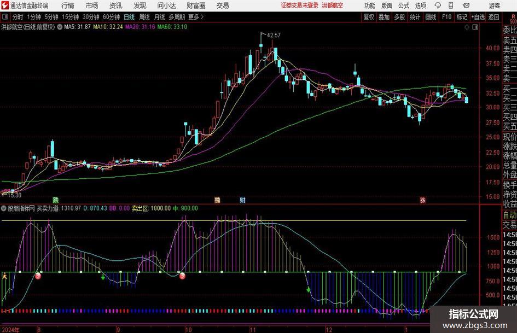Switch to 60分钟 period tab
Screen dimensions: 517x333
click(x=112, y=17)
